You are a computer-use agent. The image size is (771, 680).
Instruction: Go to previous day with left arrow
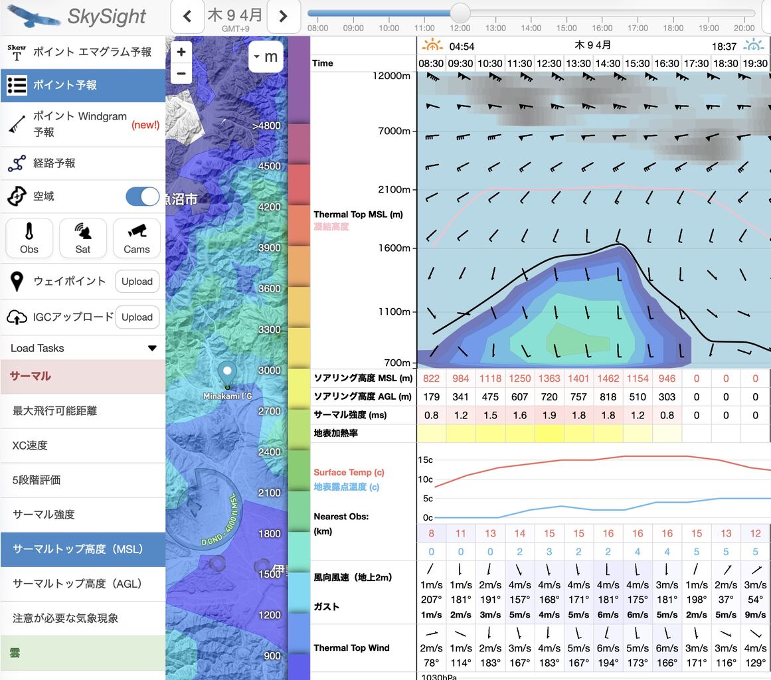(187, 16)
